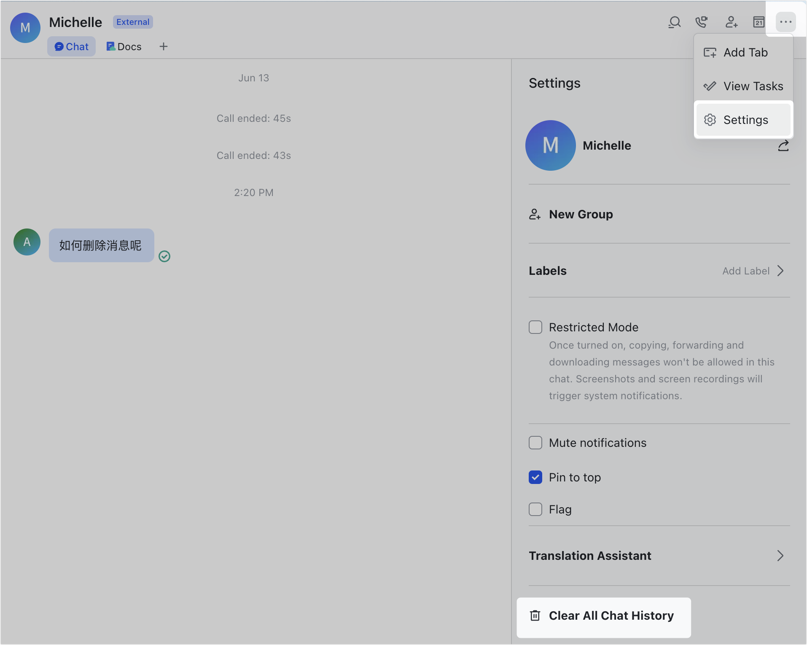Uncheck Pin to top
807x645 pixels.
pyautogui.click(x=535, y=477)
